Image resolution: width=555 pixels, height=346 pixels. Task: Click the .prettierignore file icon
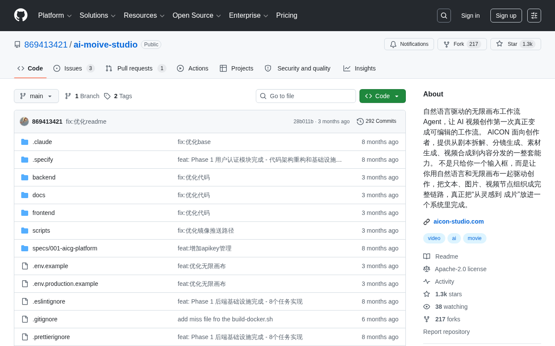(25, 337)
